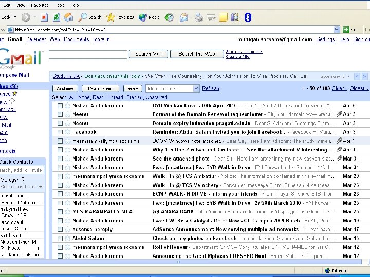The height and width of the screenshot is (277, 370).
Task: Click the Archive button
Action: (65, 88)
